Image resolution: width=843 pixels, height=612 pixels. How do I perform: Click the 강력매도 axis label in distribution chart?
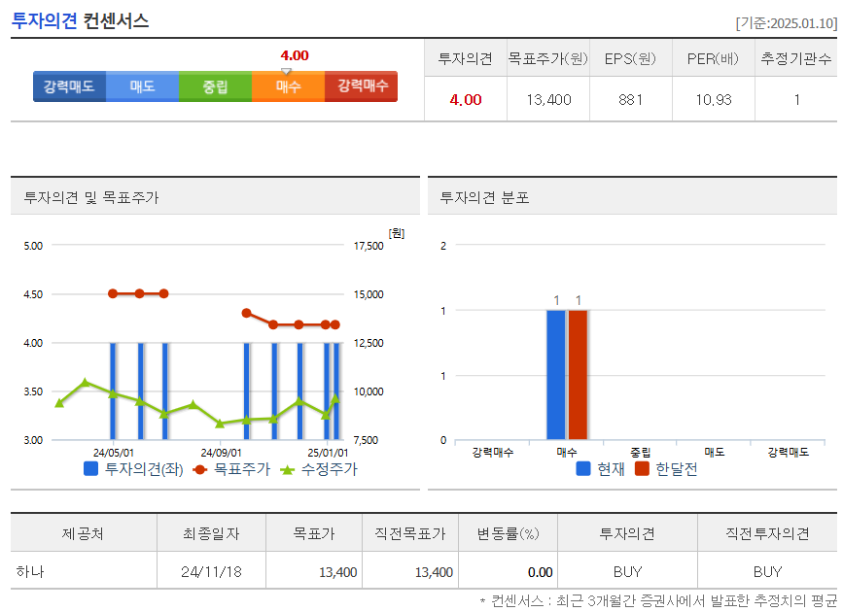click(789, 453)
